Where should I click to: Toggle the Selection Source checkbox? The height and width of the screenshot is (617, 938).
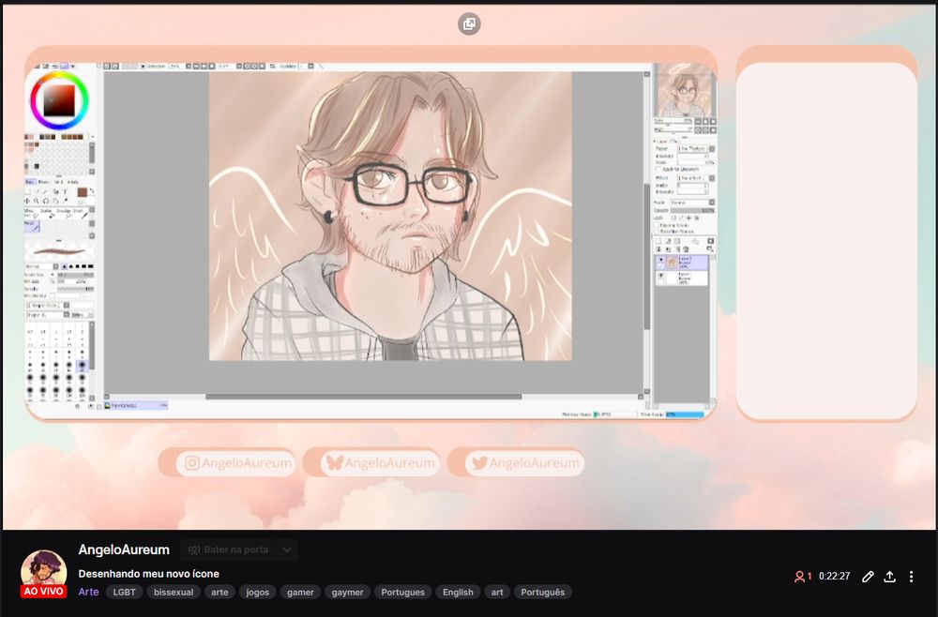[657, 232]
